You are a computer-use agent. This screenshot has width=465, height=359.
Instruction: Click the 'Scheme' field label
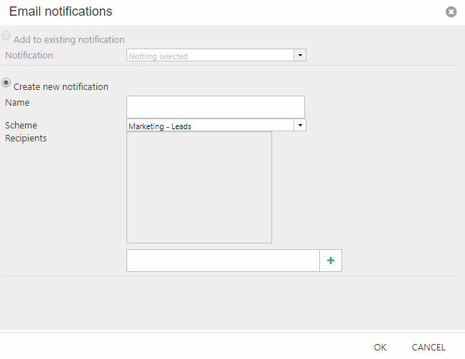(21, 126)
